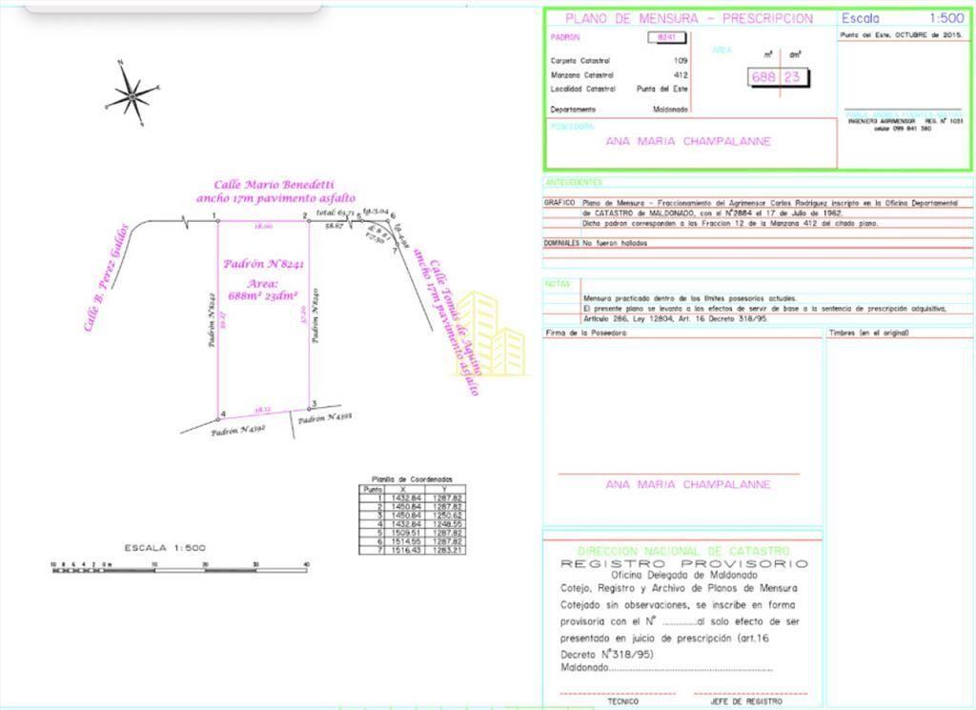Click vertex point 2 on the plot

tap(309, 221)
